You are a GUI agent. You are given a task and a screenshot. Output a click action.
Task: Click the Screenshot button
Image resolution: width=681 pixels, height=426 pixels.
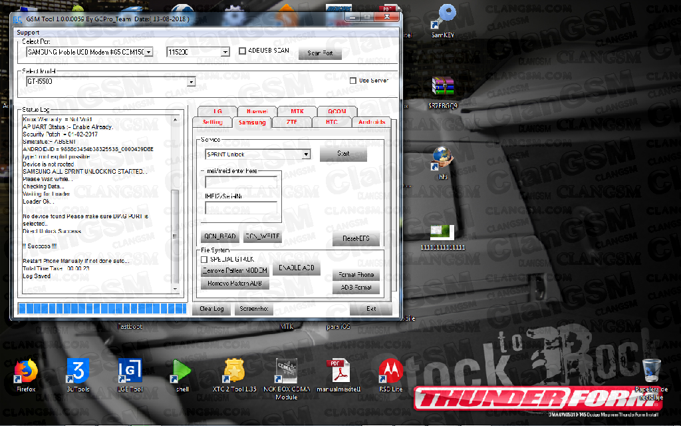click(x=254, y=309)
